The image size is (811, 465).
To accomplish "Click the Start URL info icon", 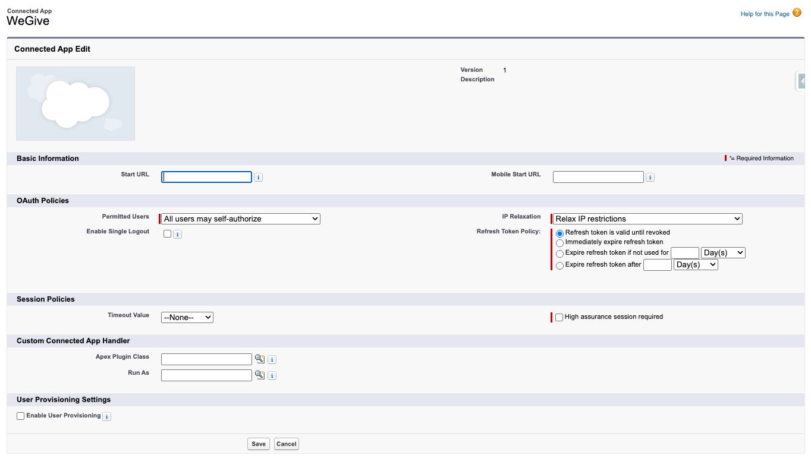I will pos(259,178).
